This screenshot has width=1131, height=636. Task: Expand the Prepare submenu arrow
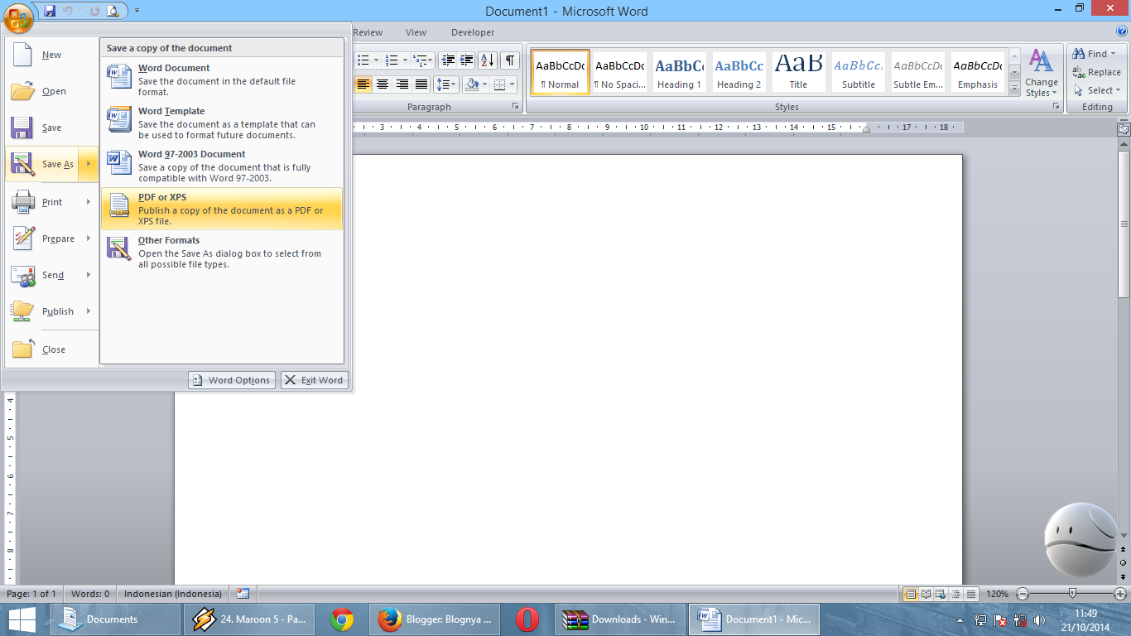[89, 238]
